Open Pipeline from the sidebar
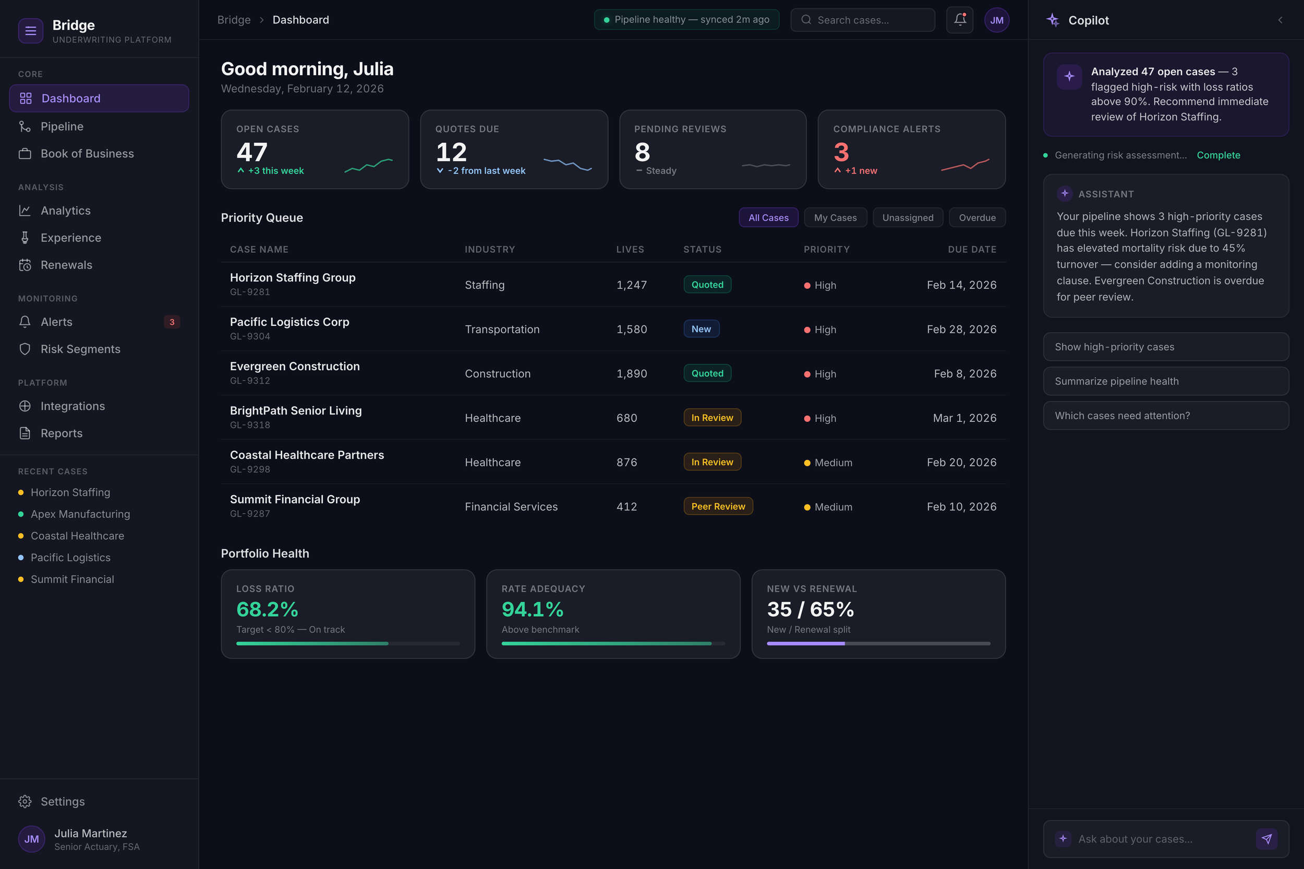Screen dimensions: 1304x869 [x=62, y=126]
